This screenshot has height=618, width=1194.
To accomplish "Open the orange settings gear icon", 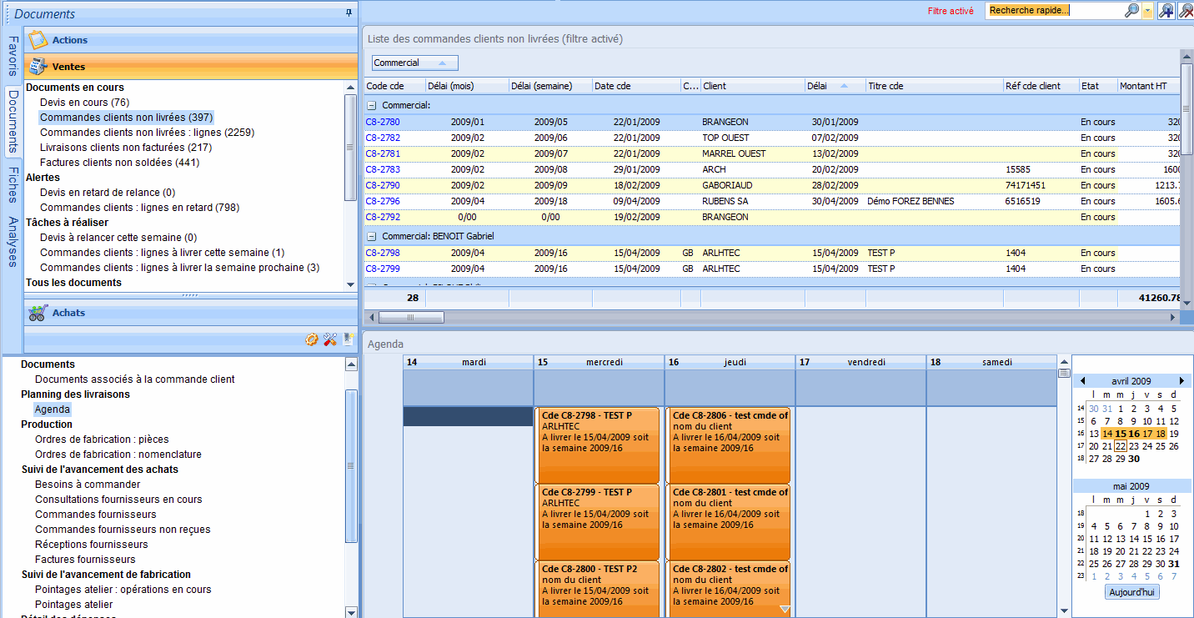I will tap(312, 339).
